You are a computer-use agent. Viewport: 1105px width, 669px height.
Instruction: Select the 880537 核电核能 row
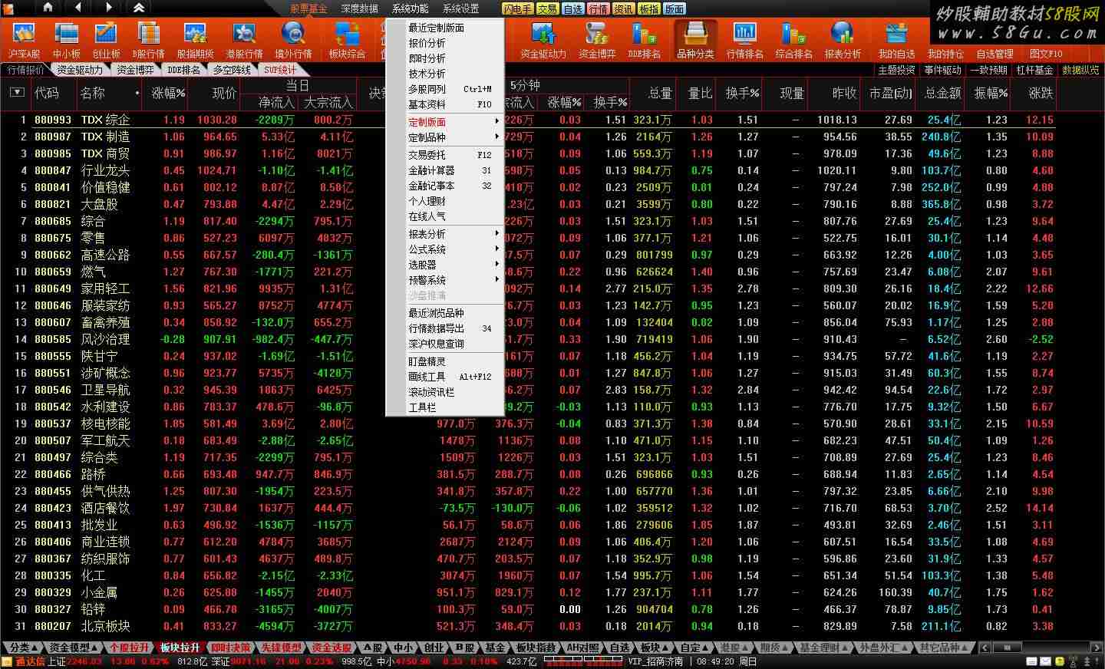coord(529,423)
